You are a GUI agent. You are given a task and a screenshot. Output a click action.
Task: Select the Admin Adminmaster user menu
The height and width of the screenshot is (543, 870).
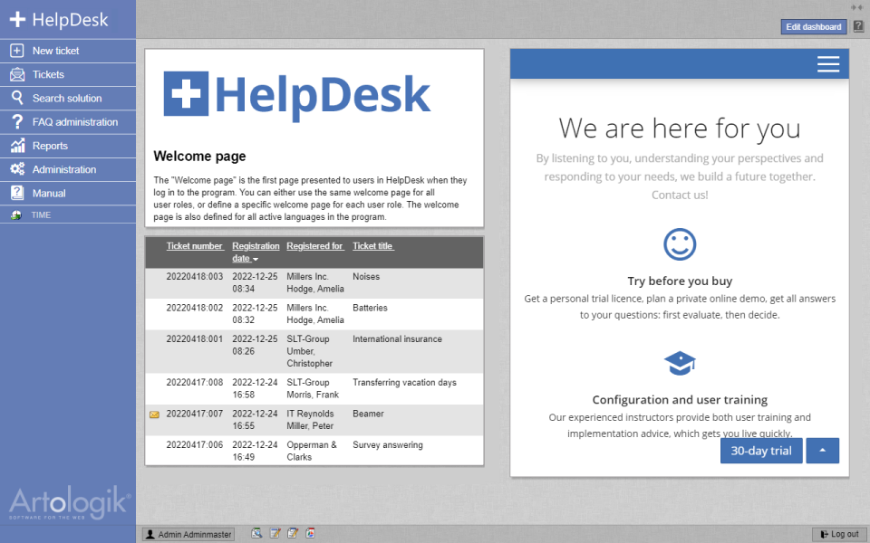point(188,533)
